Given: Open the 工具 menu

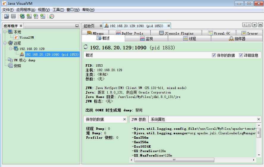Looking at the screenshot, I should 58,10.
